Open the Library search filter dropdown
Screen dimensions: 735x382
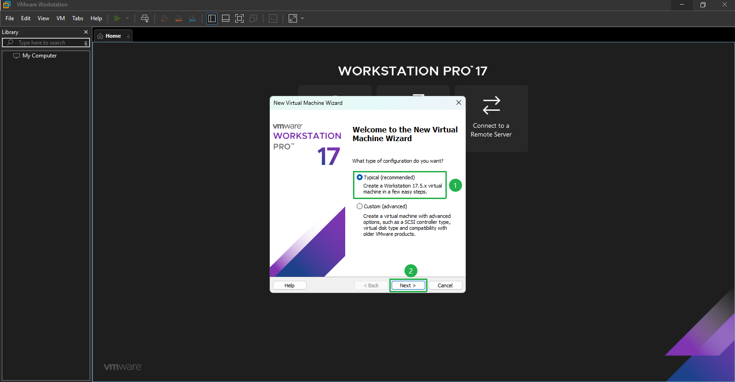[85, 43]
